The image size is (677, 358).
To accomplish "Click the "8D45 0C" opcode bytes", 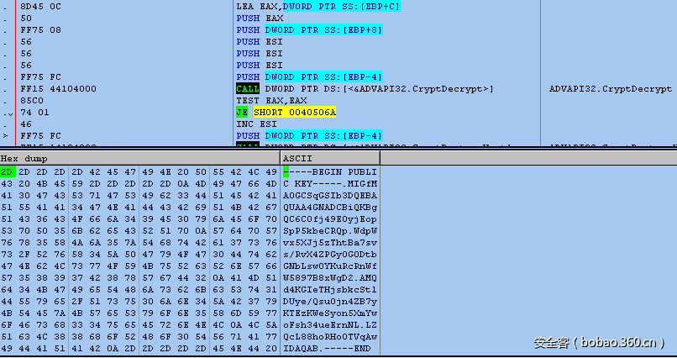I will pyautogui.click(x=37, y=6).
